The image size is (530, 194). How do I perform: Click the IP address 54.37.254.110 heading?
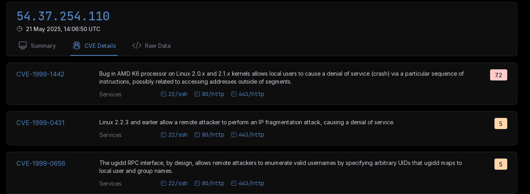63,16
